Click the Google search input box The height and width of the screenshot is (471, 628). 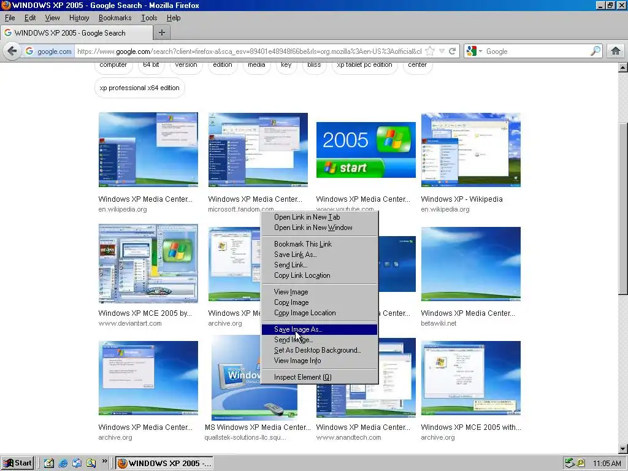click(537, 52)
